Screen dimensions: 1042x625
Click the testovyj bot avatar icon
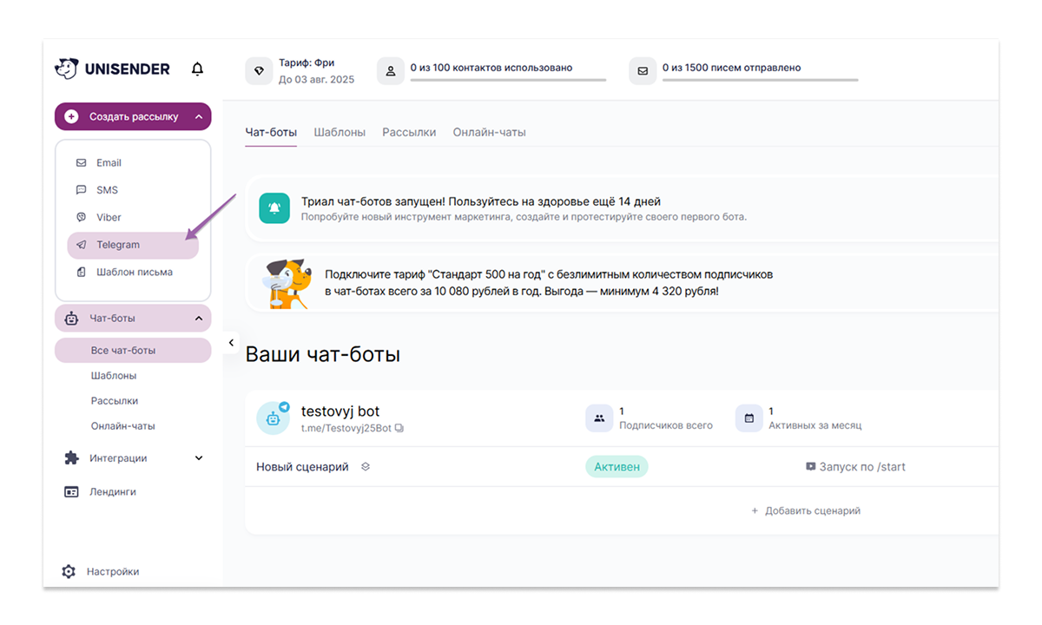tap(273, 418)
